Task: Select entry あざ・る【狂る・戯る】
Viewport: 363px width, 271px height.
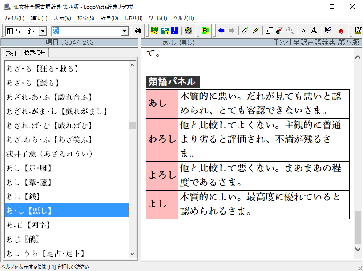Action: [x=67, y=69]
